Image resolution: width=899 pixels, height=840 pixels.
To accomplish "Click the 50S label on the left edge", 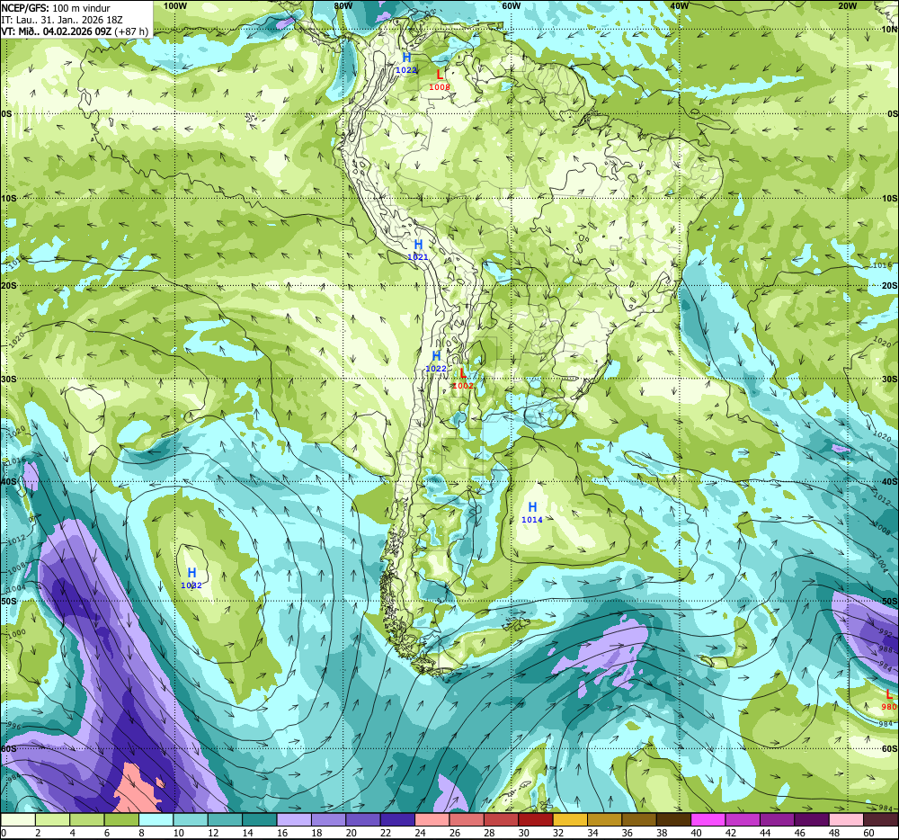I will pyautogui.click(x=9, y=602).
